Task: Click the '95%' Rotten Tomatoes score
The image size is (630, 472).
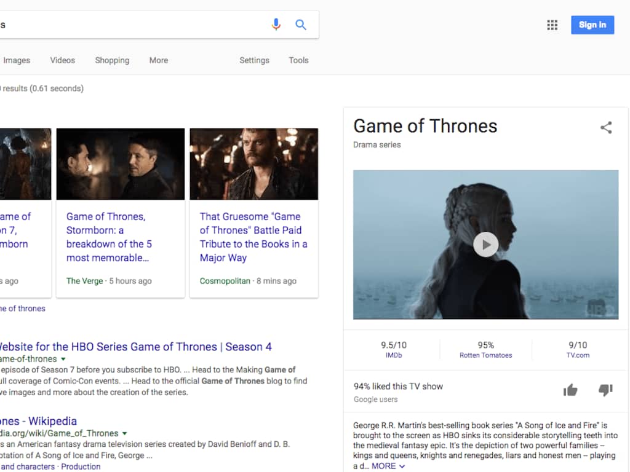Action: [x=486, y=345]
